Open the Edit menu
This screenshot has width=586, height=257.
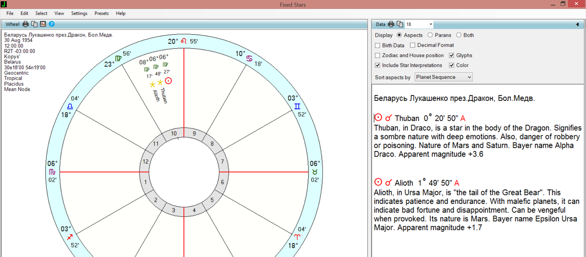pyautogui.click(x=24, y=13)
